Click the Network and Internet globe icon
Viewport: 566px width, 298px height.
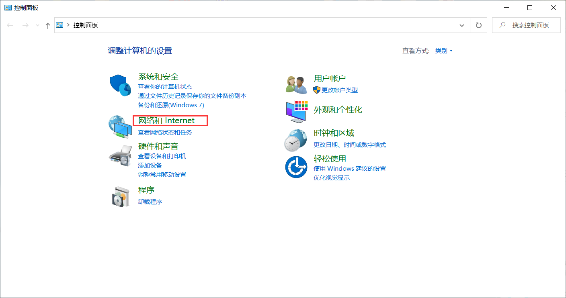coord(120,127)
